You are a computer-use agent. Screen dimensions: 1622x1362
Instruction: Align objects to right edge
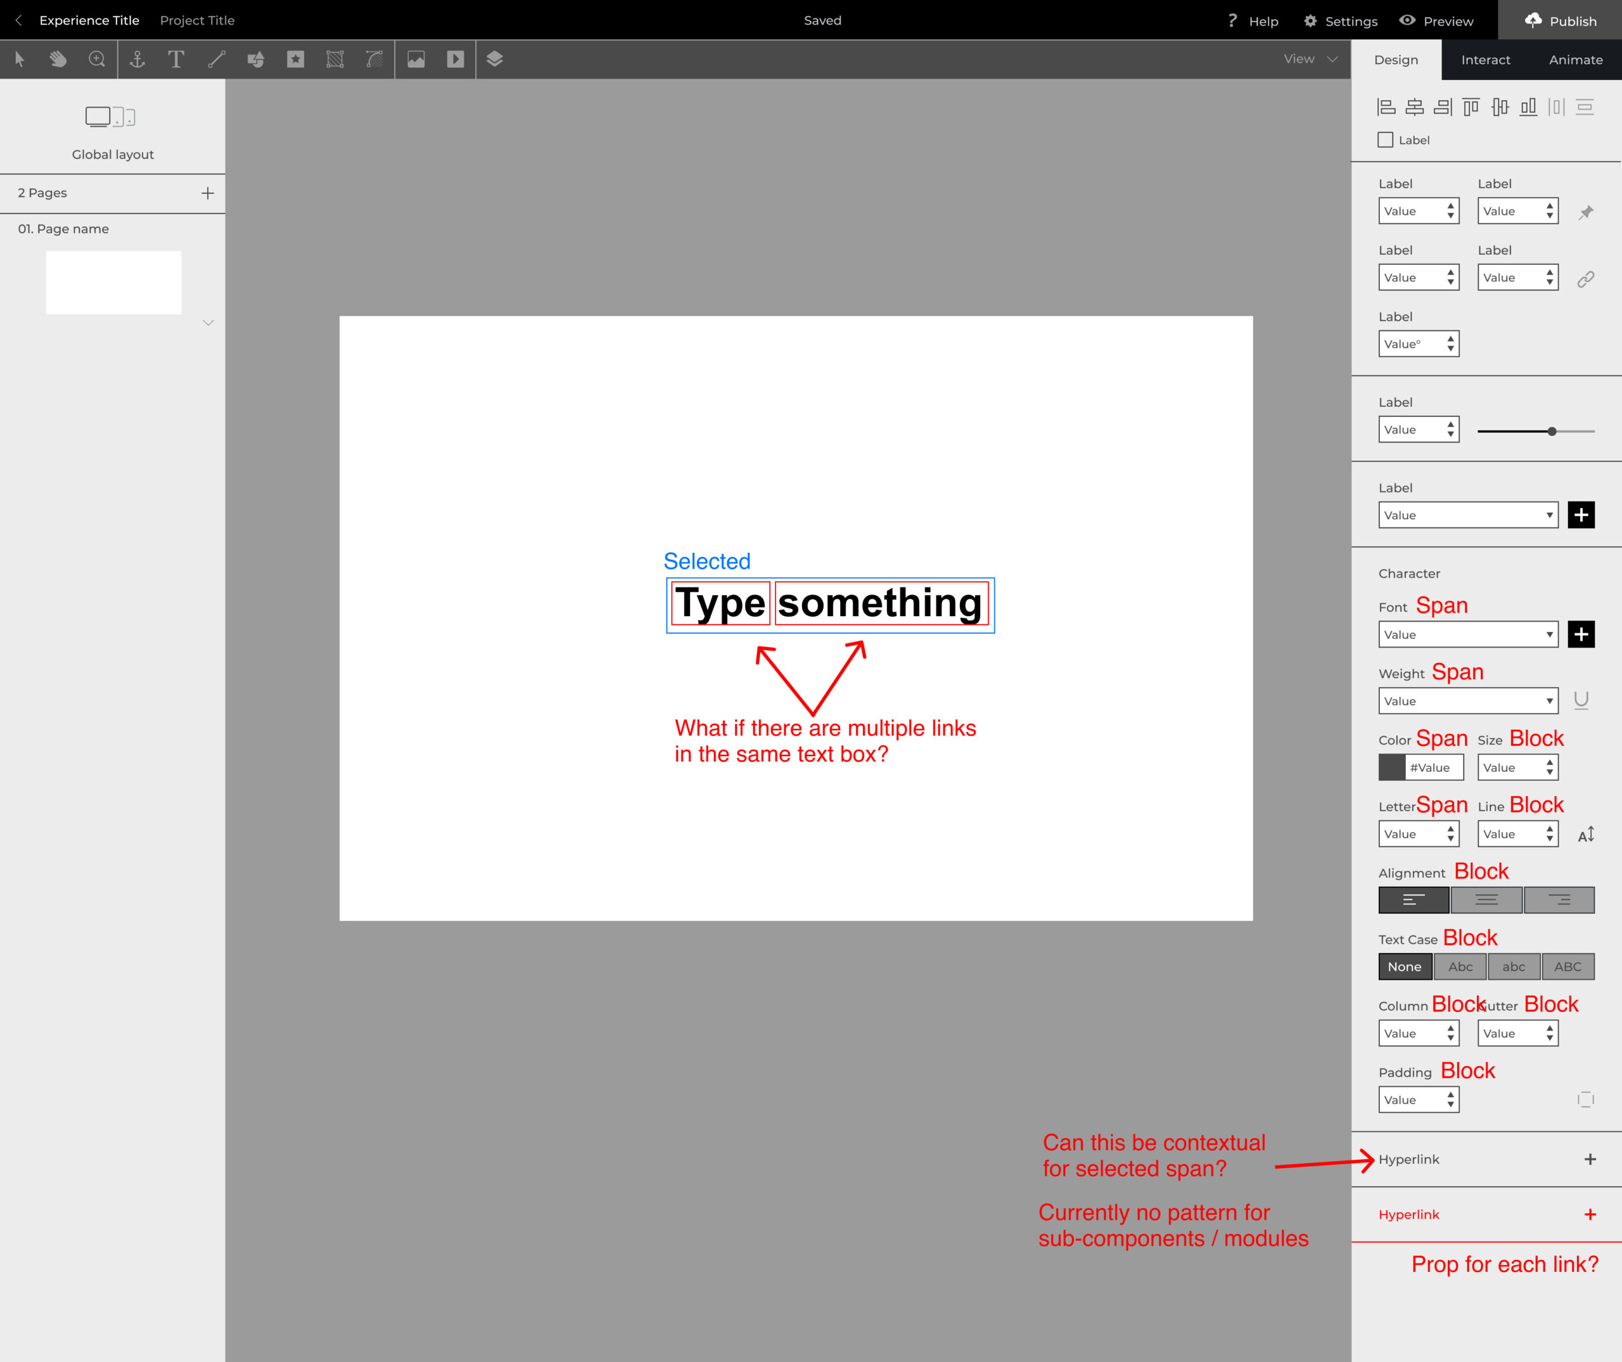tap(1443, 106)
